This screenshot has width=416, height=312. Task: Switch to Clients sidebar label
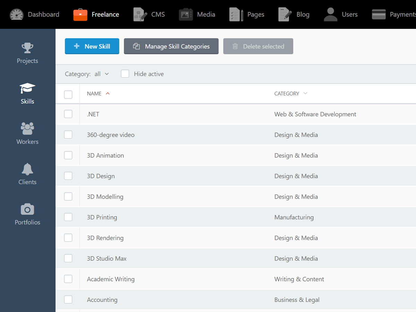(27, 182)
